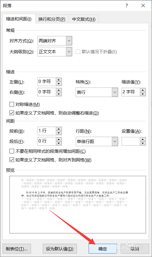Increase 右侧 indent with up arrow
This screenshot has height=257, width=152.
click(59, 90)
